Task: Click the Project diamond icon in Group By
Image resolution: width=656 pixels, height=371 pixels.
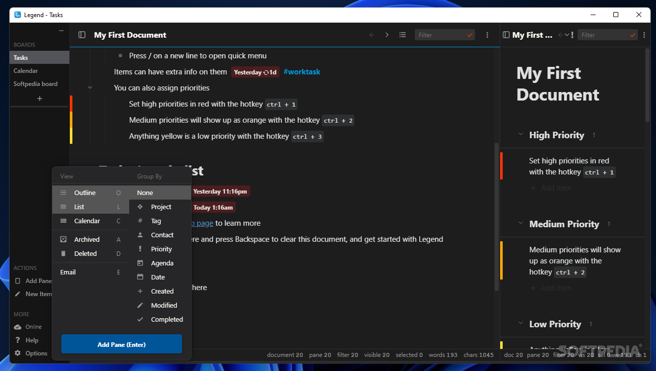Action: (x=140, y=207)
